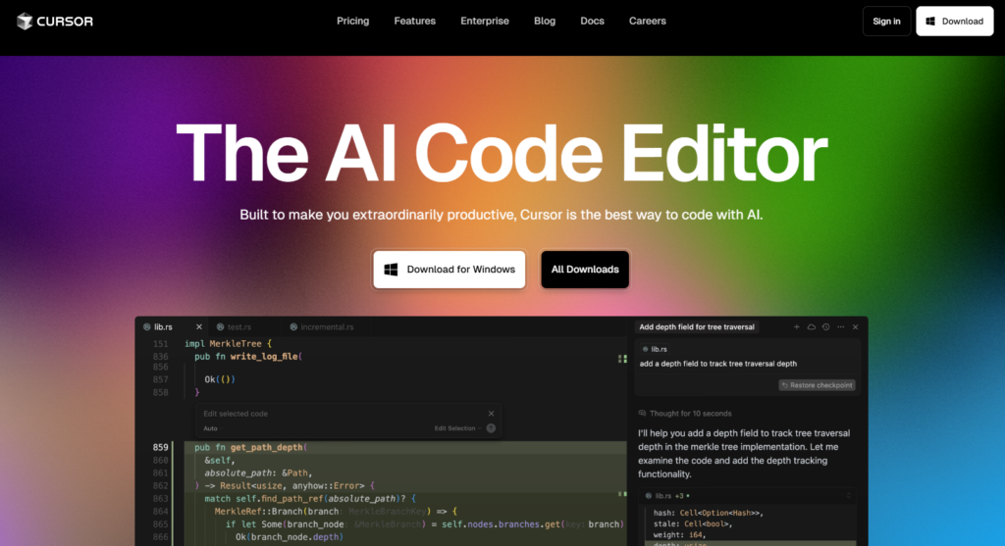The width and height of the screenshot is (1005, 546).
Task: Click the Cursor logo in the header
Action: pos(55,22)
